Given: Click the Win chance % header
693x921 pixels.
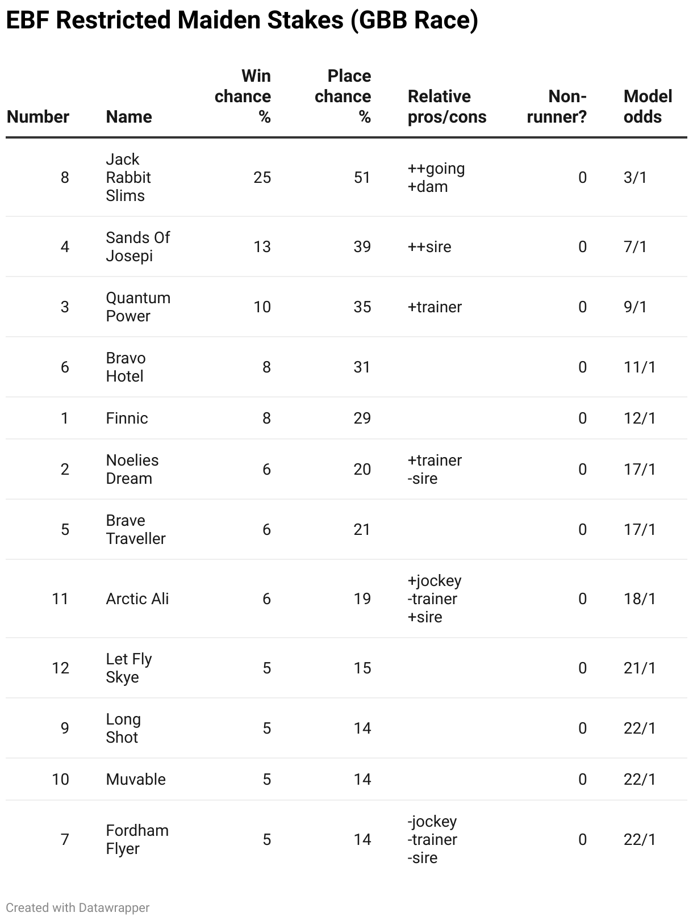Looking at the screenshot, I should (x=243, y=96).
